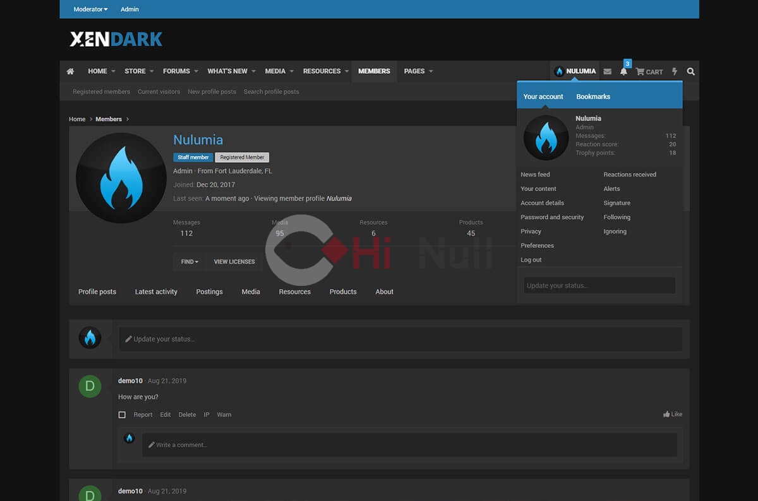Open the Current visitors link

tap(159, 91)
